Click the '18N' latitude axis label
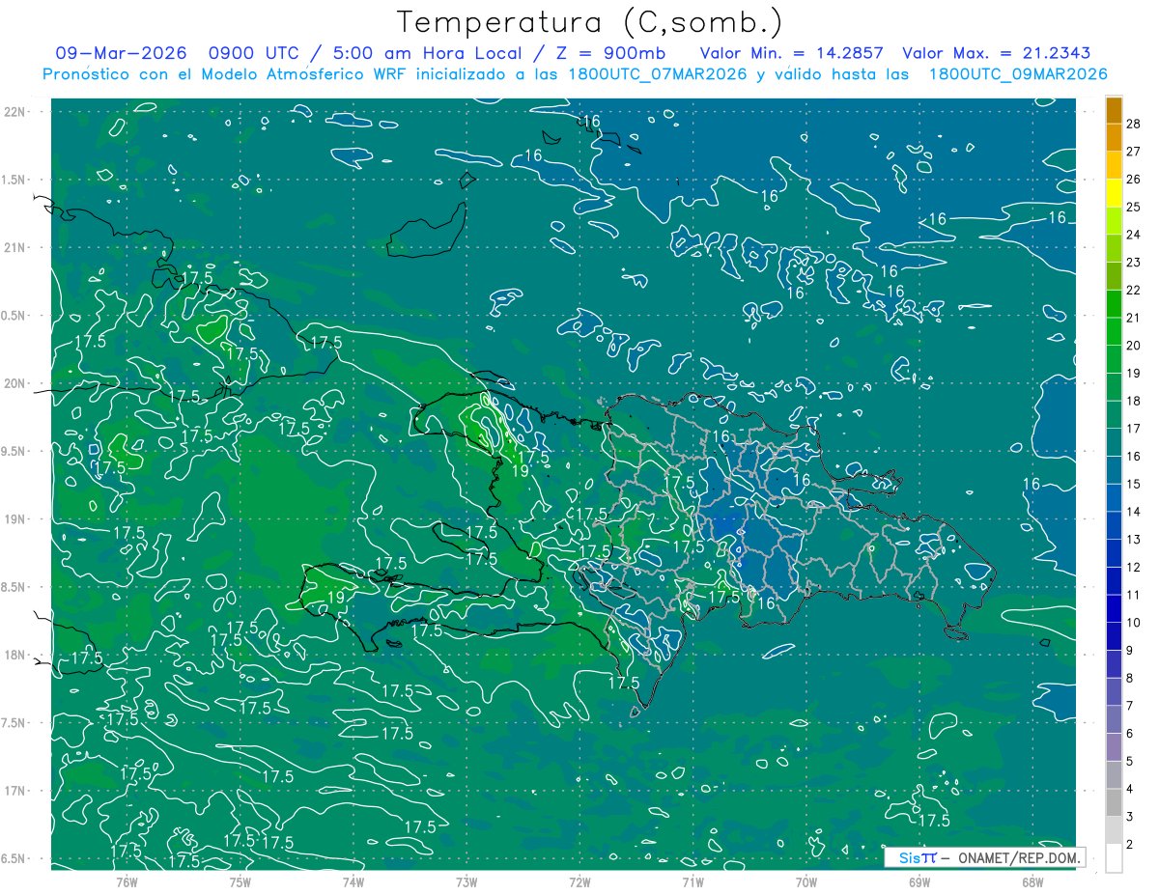Viewport: 1159px width, 895px height. click(x=15, y=655)
